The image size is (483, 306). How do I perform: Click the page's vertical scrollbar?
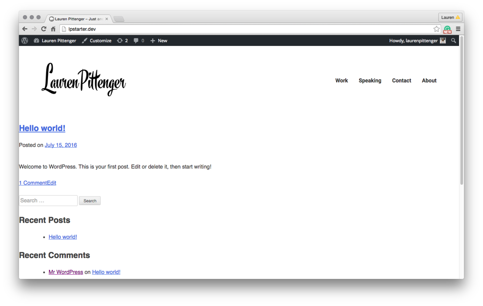[x=462, y=111]
